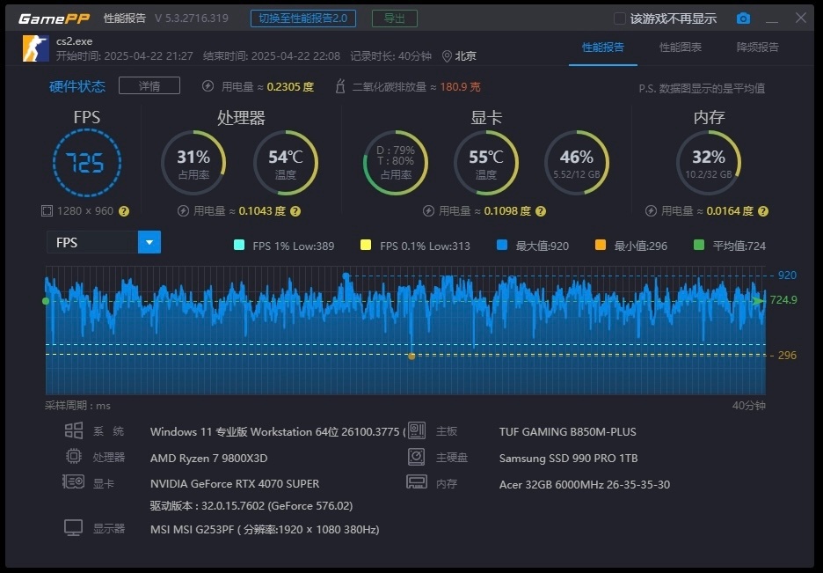This screenshot has height=573, width=823.
Task: Click the maximum point marker on FPS chart
Action: (x=346, y=275)
